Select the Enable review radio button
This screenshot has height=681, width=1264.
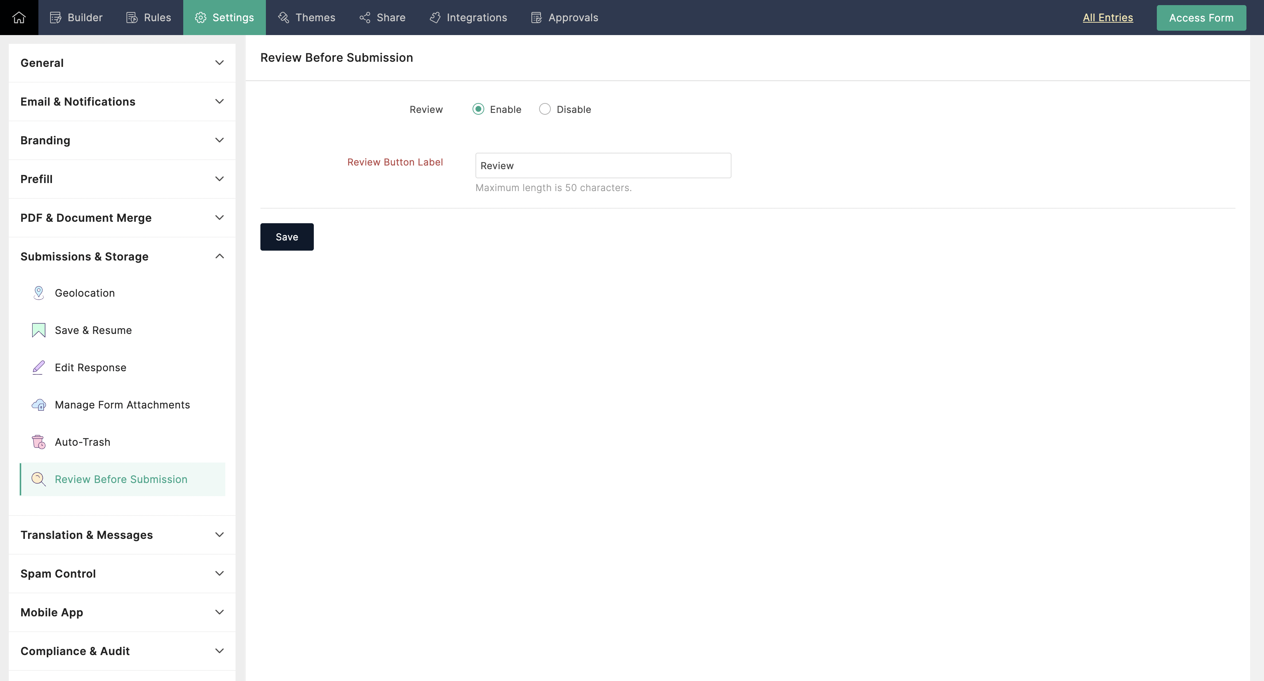point(478,109)
